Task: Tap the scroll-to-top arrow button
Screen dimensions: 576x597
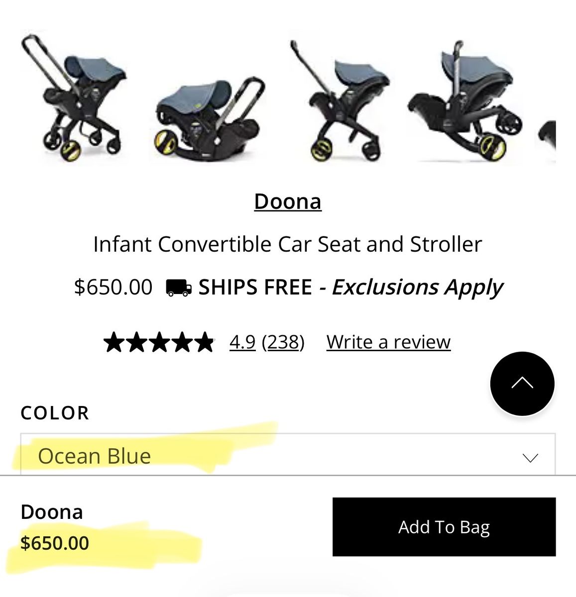Action: (522, 384)
